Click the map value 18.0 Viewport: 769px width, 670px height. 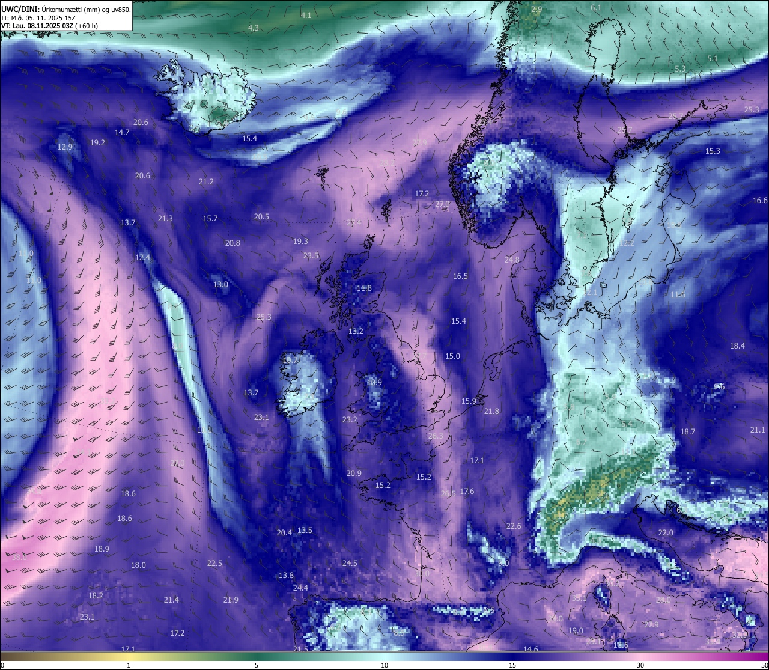138,565
